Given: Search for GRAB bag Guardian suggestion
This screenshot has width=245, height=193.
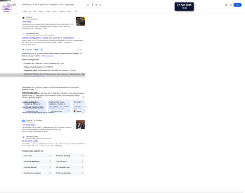Looking at the screenshot, I should (70, 173).
